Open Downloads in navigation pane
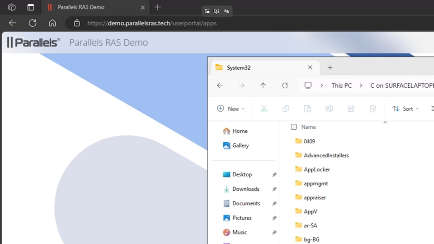Viewport: 434px width, 244px height. 241,189
